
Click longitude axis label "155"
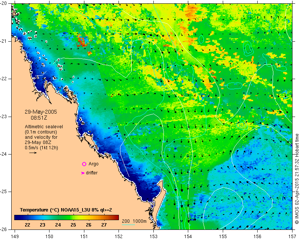pyautogui.click(x=223, y=237)
